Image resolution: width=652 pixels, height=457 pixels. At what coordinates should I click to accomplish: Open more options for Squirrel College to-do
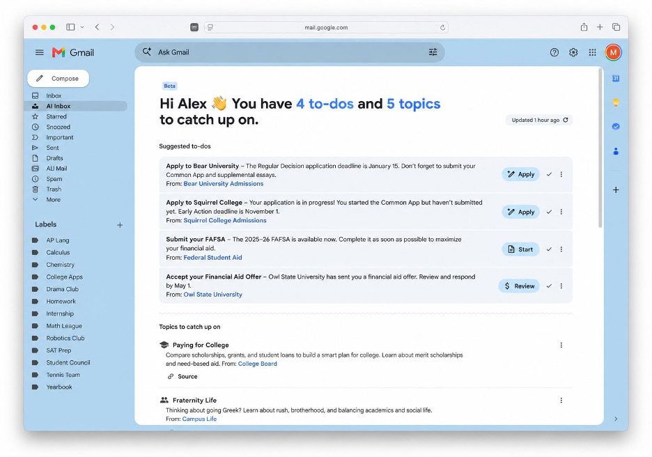coord(561,212)
